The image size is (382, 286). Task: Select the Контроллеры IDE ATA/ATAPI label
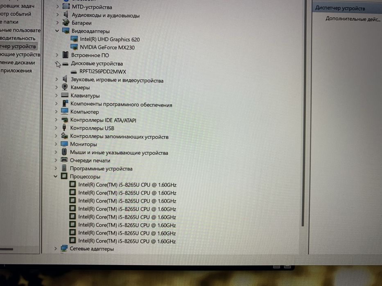point(103,120)
